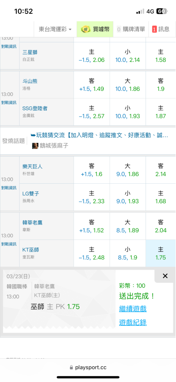176x382 pixels.
Task: Open the SSG登陸者 team link
Action: click(35, 108)
